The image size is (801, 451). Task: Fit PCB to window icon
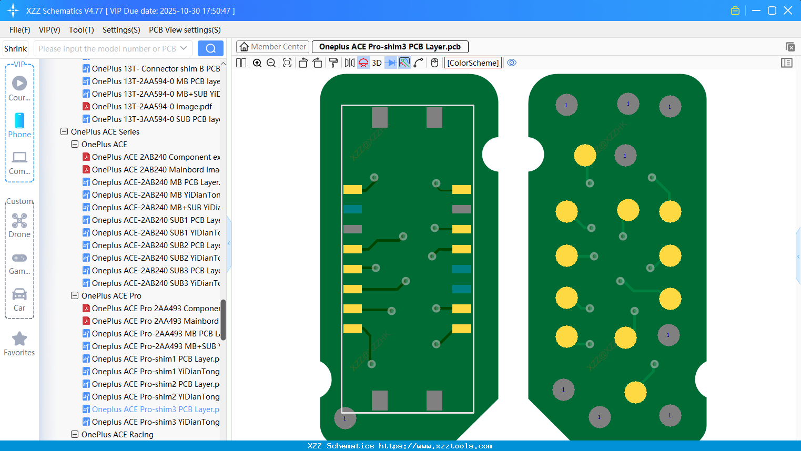tap(287, 63)
